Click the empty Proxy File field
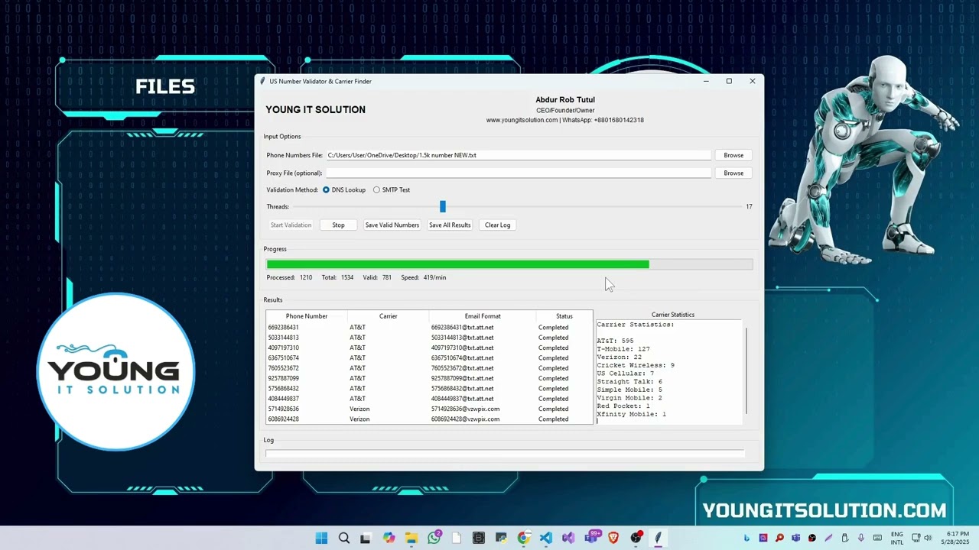979x550 pixels. click(x=519, y=173)
